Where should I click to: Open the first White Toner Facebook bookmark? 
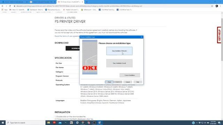[107, 10]
